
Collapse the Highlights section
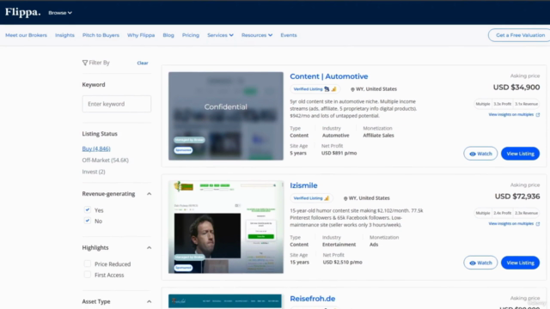click(x=149, y=248)
